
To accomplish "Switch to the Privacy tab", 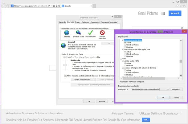I will point(78,22).
